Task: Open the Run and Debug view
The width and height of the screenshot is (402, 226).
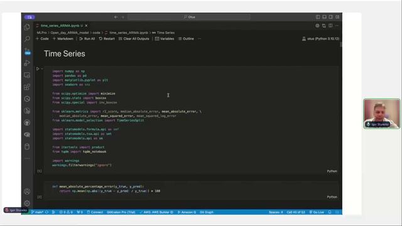Action: pyautogui.click(x=27, y=63)
